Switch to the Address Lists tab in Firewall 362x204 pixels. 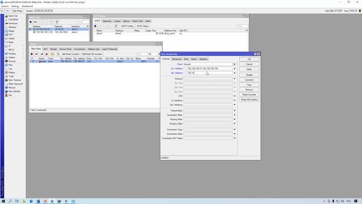93,49
